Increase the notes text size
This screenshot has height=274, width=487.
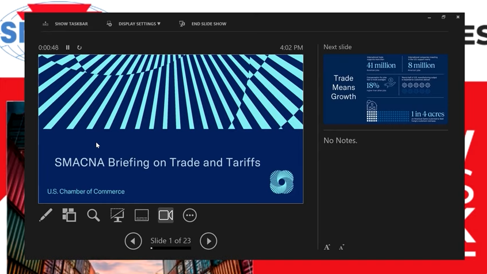(x=327, y=248)
